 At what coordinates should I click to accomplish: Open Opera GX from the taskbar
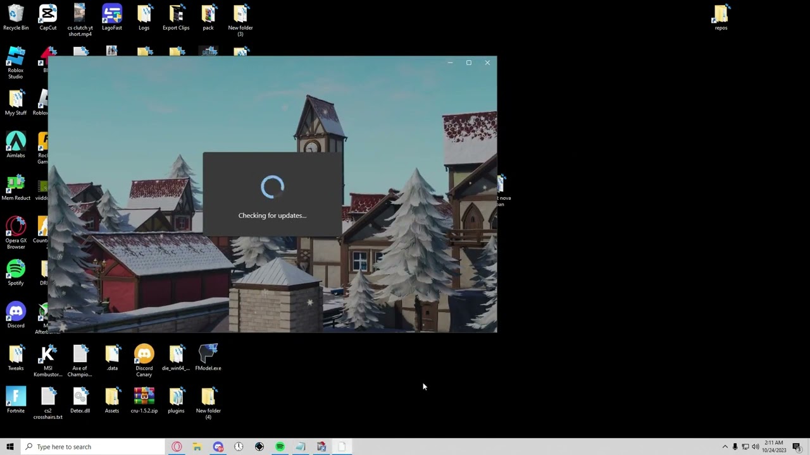177,447
